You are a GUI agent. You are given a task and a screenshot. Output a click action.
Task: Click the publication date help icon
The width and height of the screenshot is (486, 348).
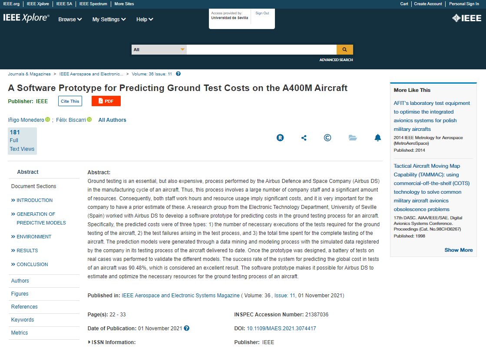[187, 328]
